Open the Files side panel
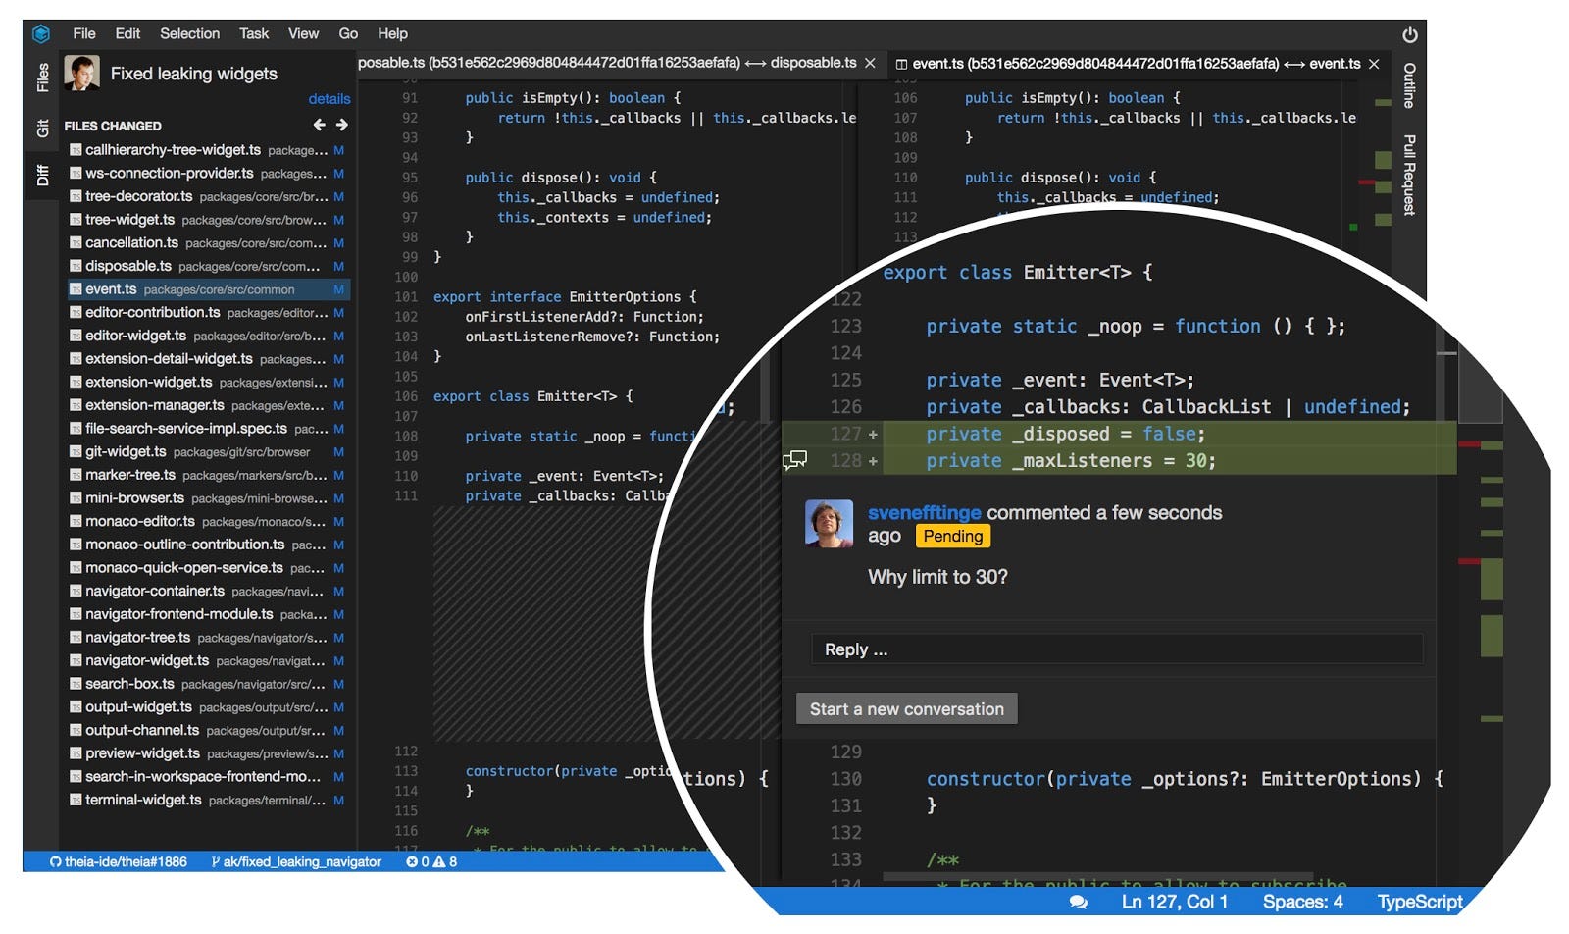 (x=42, y=78)
